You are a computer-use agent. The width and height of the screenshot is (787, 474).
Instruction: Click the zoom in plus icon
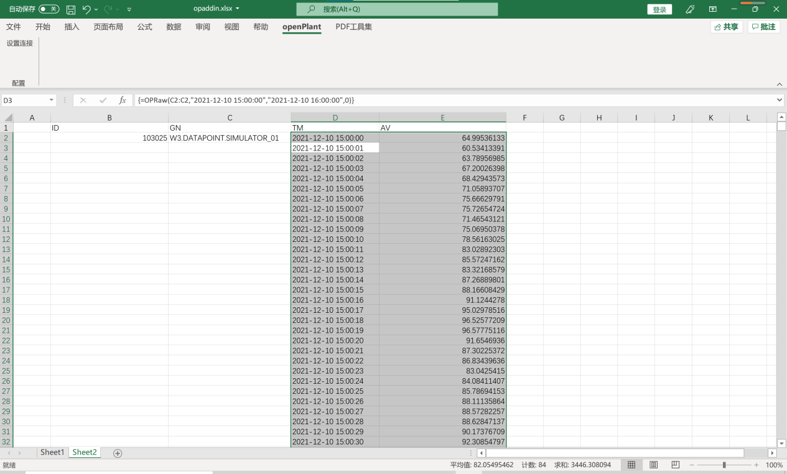coord(756,465)
